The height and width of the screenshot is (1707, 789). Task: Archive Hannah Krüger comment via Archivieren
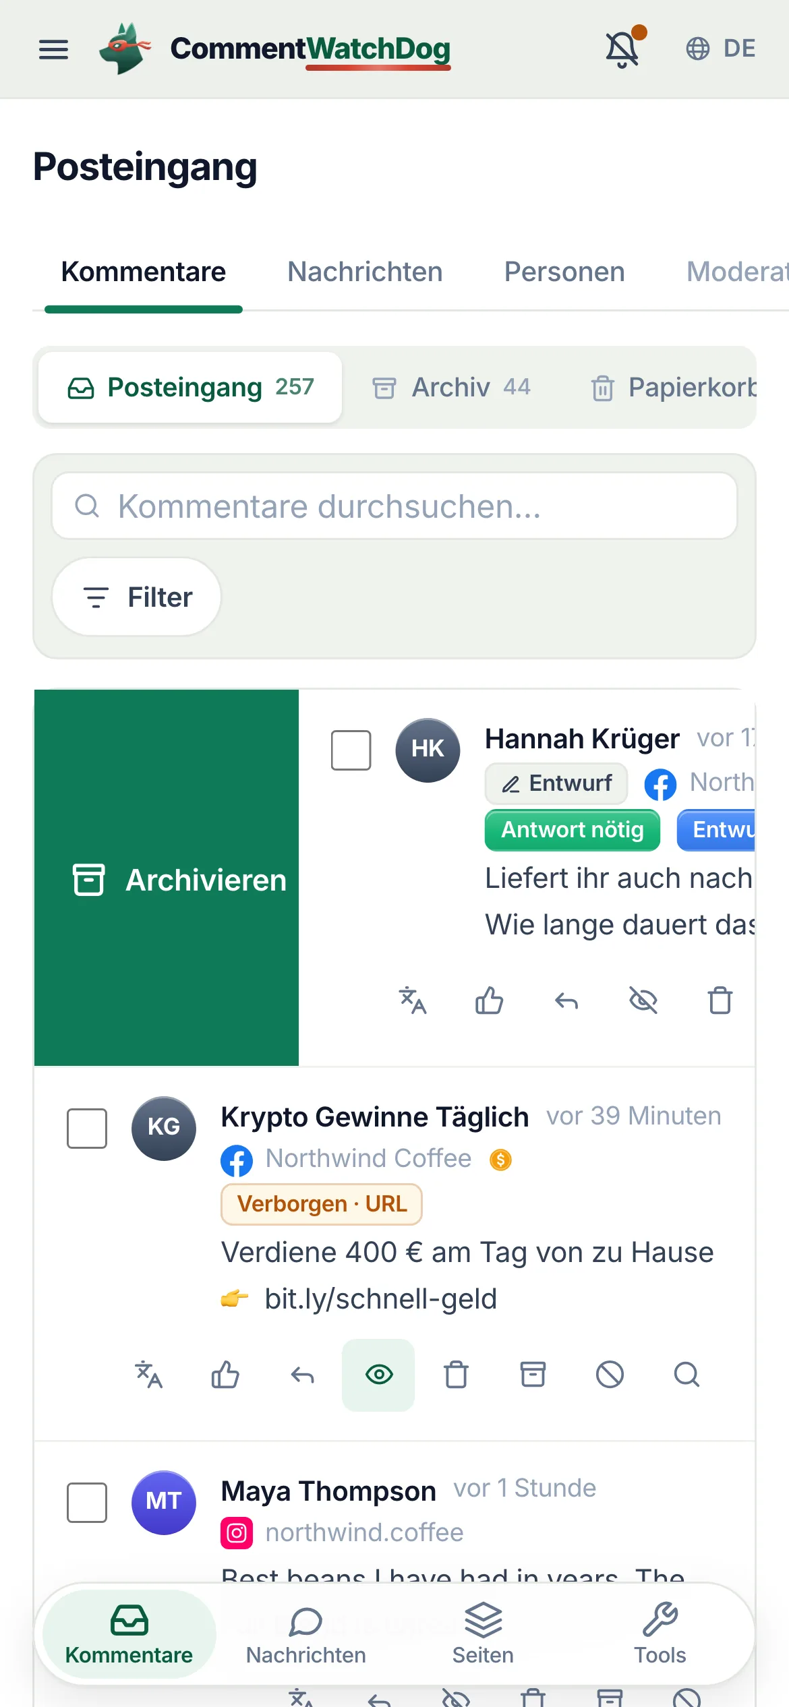(x=167, y=878)
